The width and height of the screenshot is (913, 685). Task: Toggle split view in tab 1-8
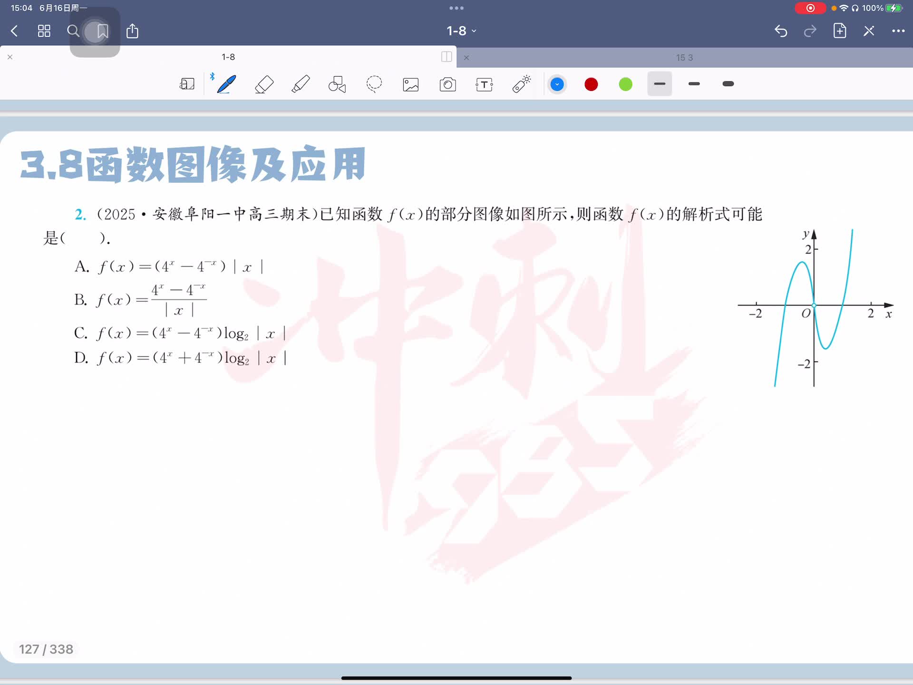(446, 57)
